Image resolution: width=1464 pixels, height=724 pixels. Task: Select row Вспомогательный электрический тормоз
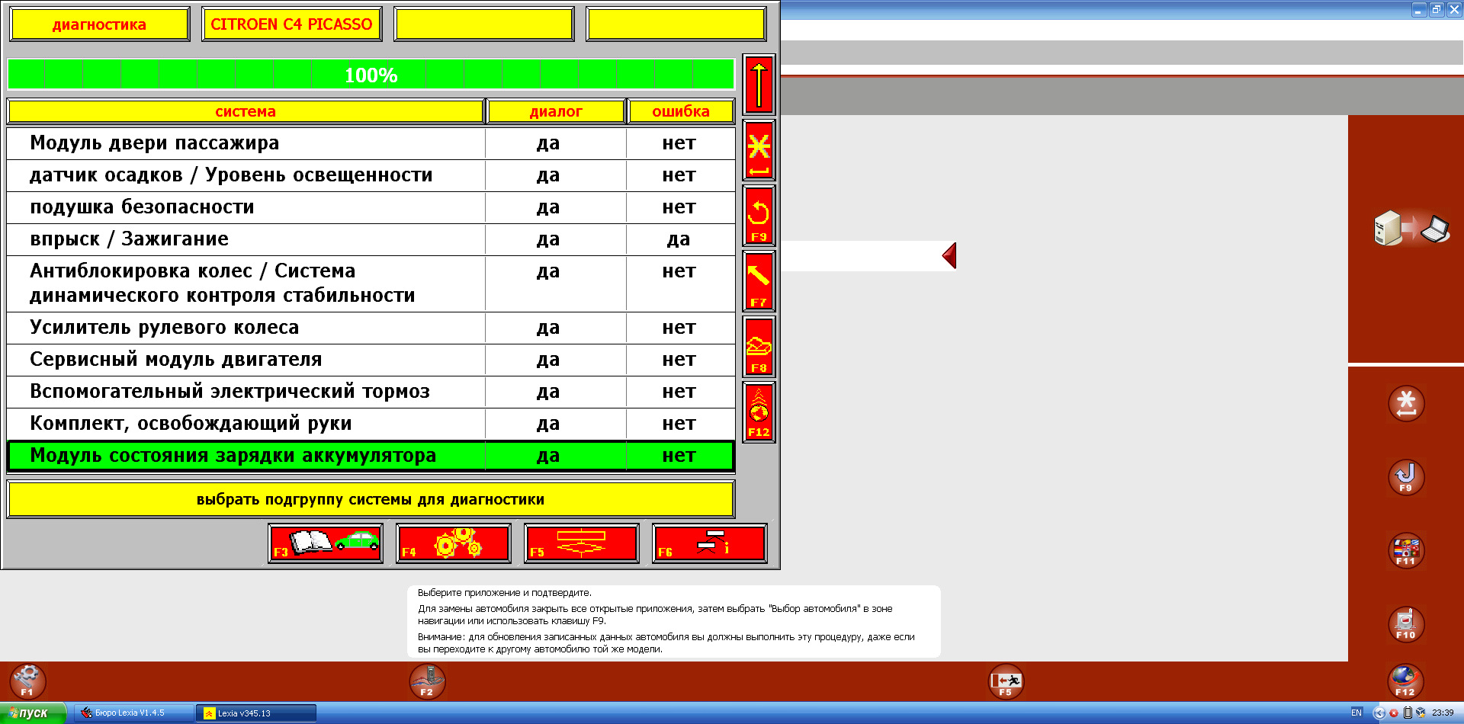click(371, 392)
